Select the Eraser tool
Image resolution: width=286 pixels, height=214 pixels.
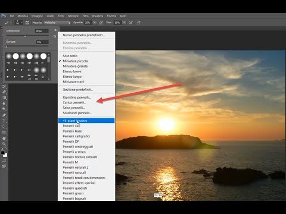4,92
